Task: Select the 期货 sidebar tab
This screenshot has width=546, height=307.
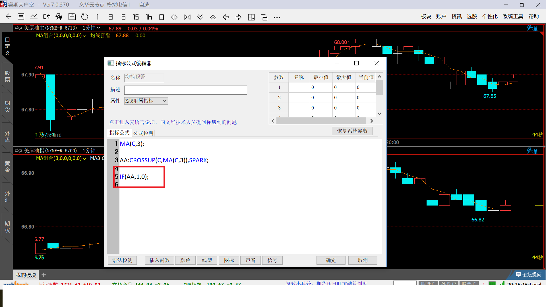Action: click(x=7, y=106)
